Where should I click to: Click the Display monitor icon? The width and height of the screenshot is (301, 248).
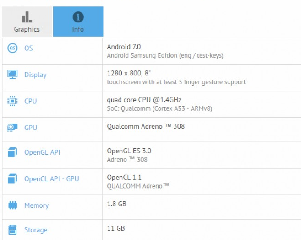[12, 75]
